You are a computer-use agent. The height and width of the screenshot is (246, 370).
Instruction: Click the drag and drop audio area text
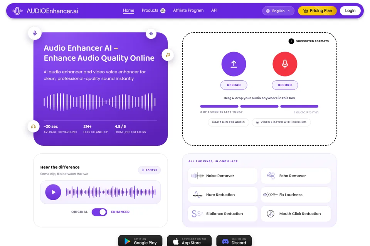point(259,98)
